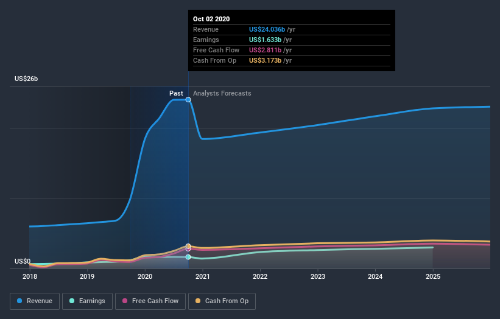
Task: Click the 'Past' label on chart
Action: 176,93
